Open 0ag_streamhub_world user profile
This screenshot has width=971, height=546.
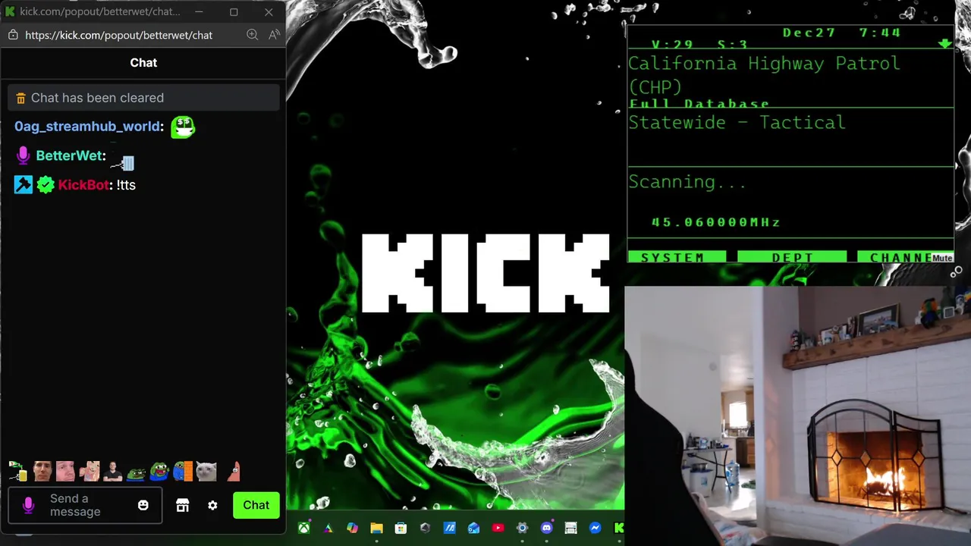[87, 127]
